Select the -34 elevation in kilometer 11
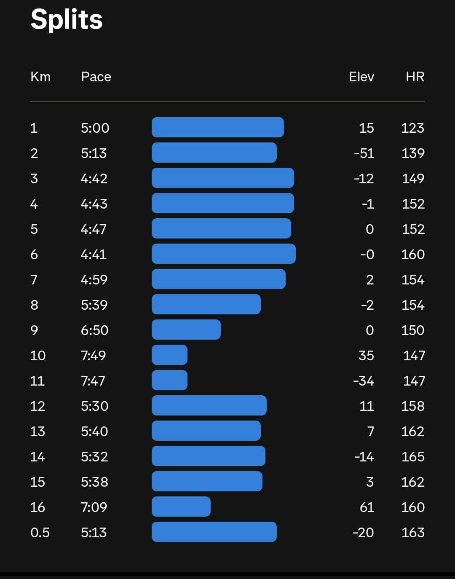Viewport: 455px width, 579px height. pyautogui.click(x=364, y=381)
